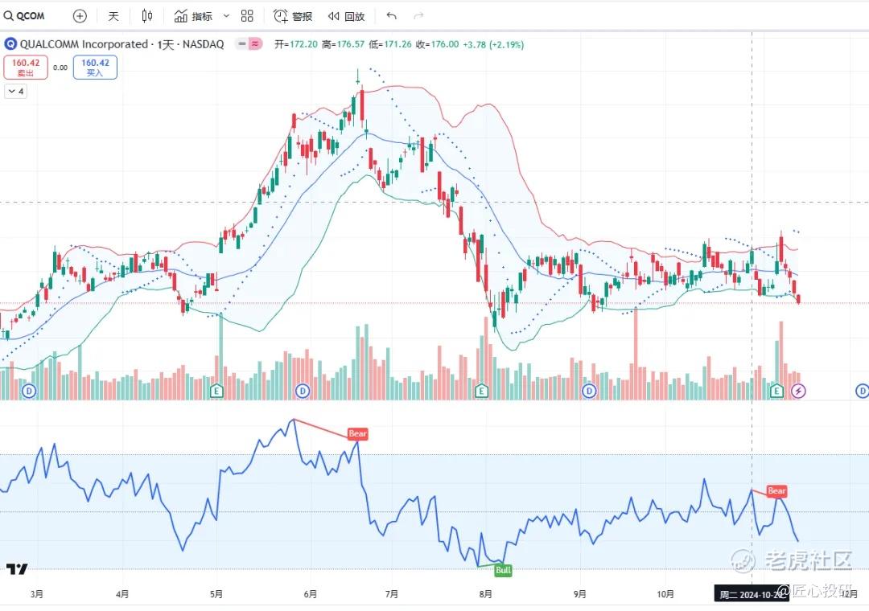Open the layout grid selector icon

(x=247, y=16)
